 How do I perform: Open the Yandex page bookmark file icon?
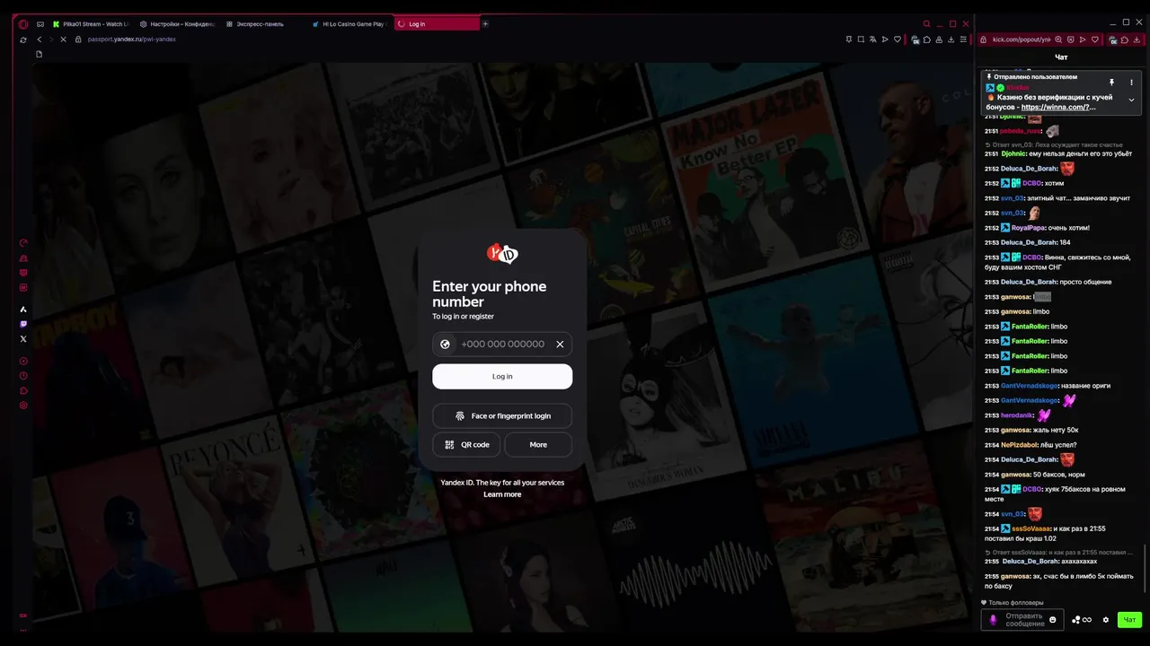[39, 54]
